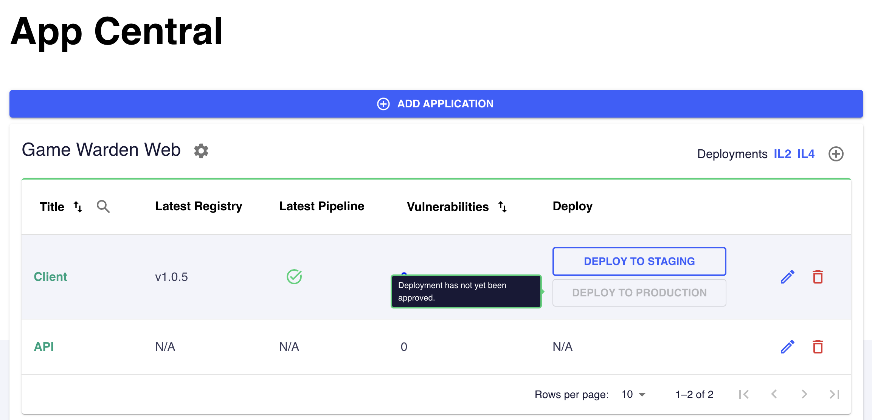Click the v1.0.5 registry version
The image size is (872, 420).
171,277
